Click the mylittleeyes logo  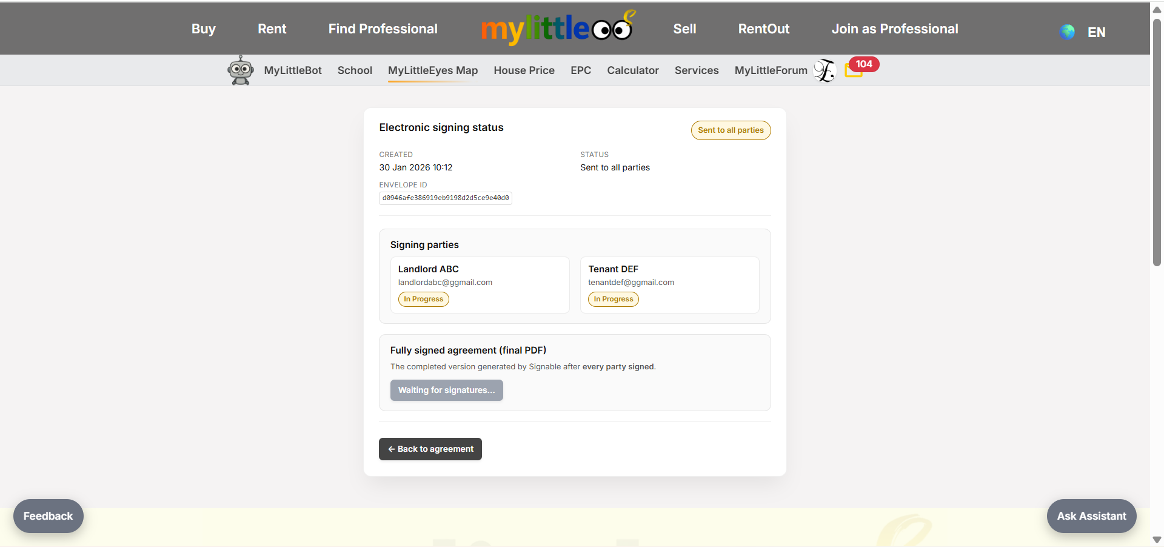(556, 29)
